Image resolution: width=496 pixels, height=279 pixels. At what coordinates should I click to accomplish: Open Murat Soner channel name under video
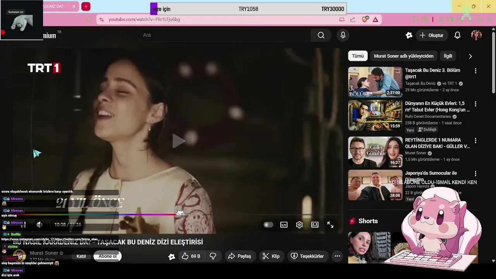pyautogui.click(x=44, y=253)
